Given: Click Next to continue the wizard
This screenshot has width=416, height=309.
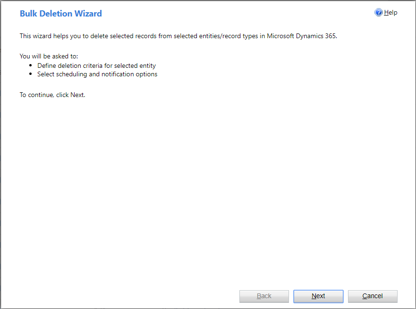Looking at the screenshot, I should 318,296.
